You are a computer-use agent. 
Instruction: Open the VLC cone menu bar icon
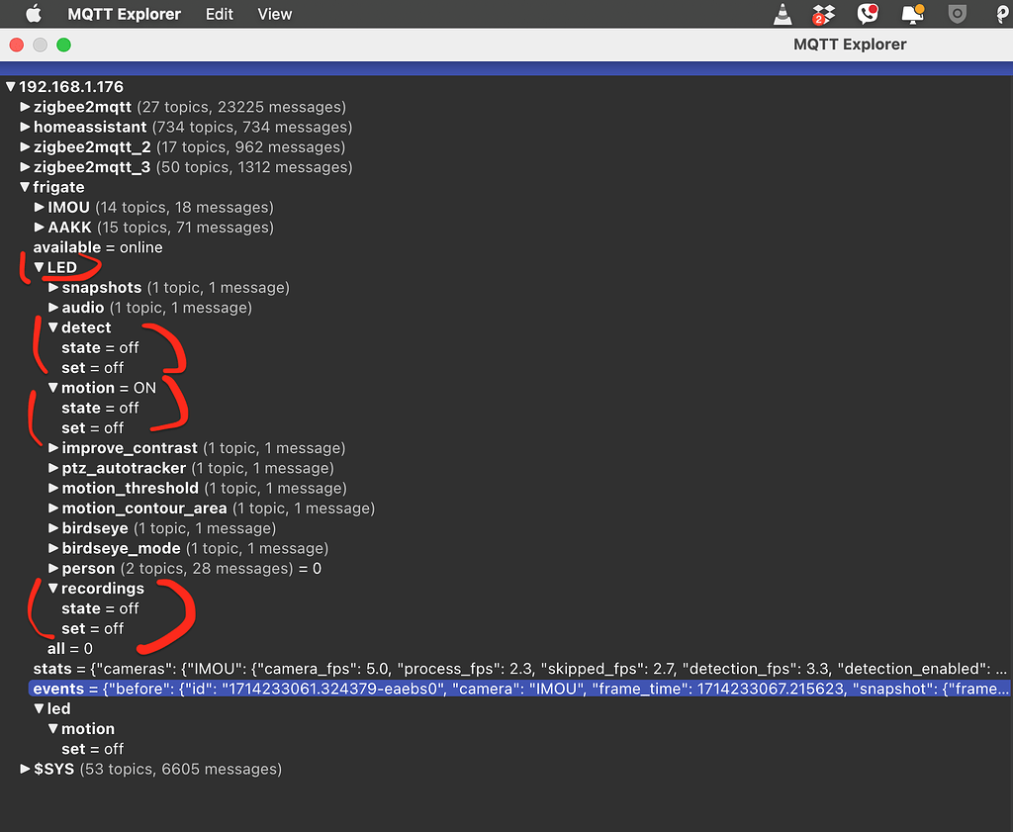pyautogui.click(x=783, y=14)
